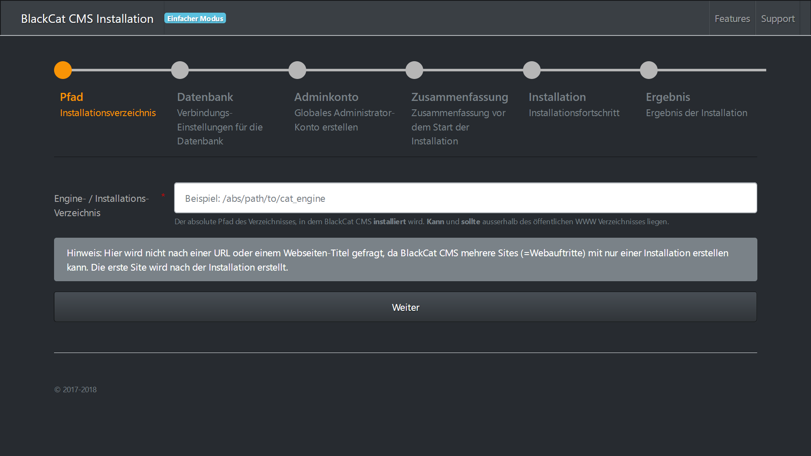Click the Adminkonto step circle
This screenshot has height=456, width=811.
(x=297, y=70)
